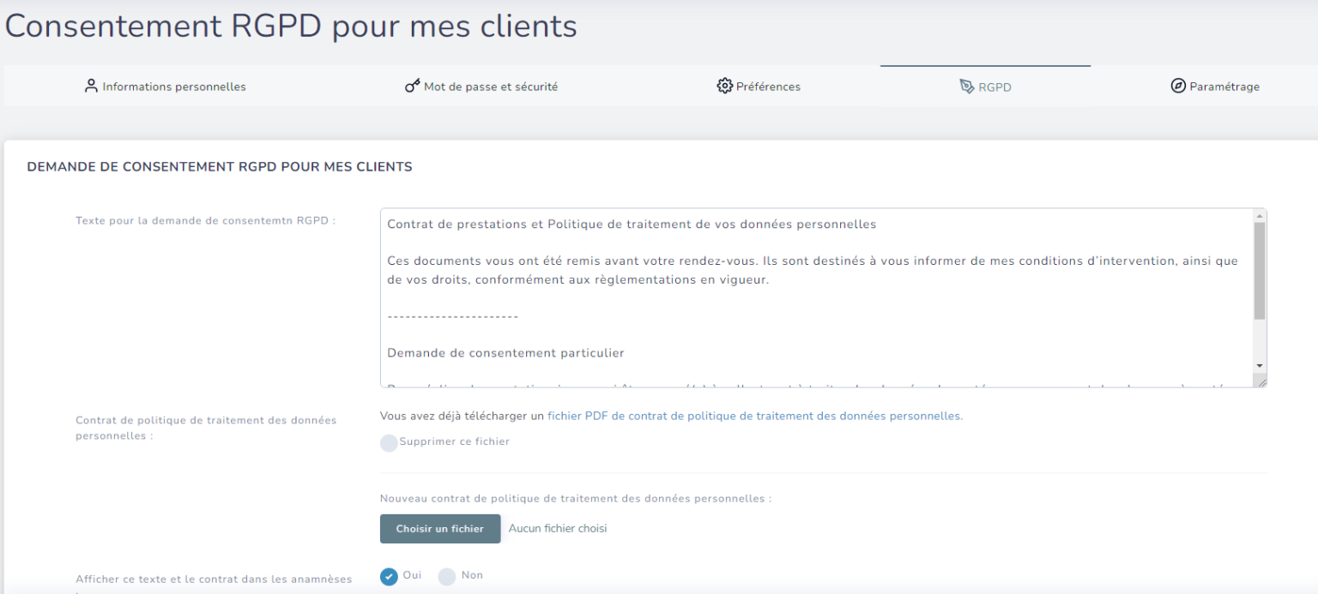Open the Paramétrage tab label
Viewport: 1318px width, 594px height.
pyautogui.click(x=1224, y=87)
